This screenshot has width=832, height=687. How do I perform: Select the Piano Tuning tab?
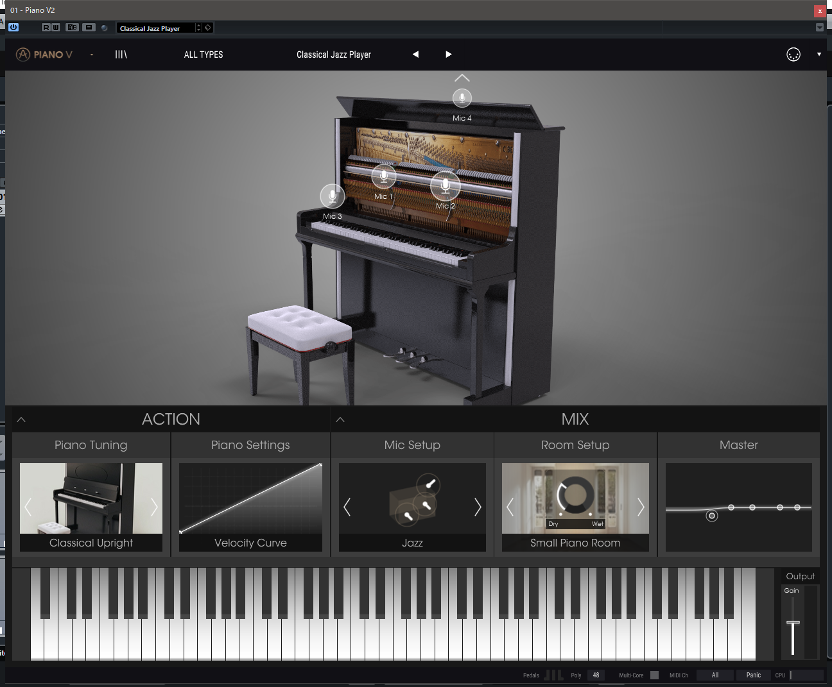pyautogui.click(x=91, y=445)
